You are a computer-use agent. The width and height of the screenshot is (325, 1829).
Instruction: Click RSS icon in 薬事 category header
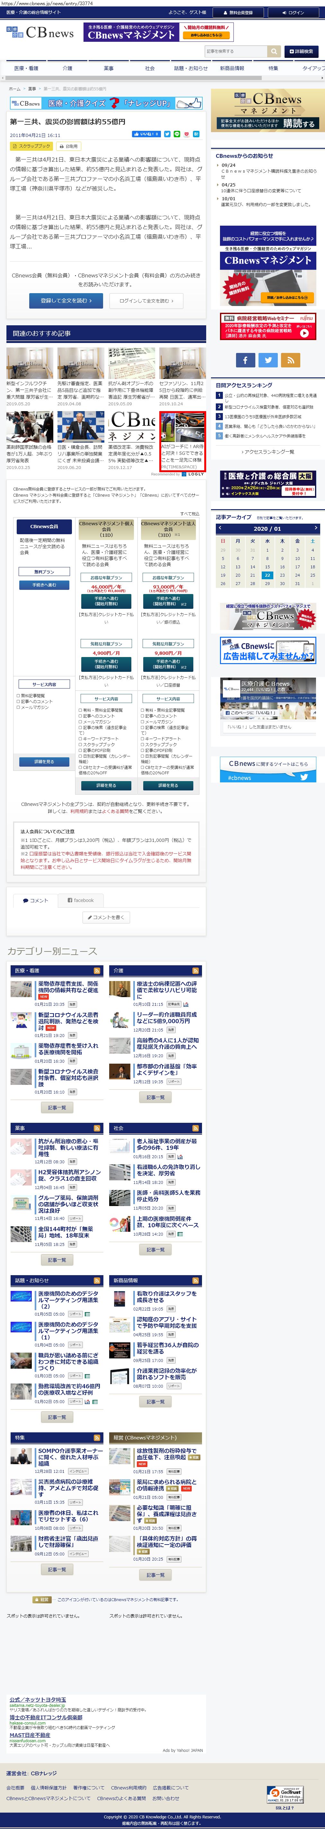pos(97,1128)
